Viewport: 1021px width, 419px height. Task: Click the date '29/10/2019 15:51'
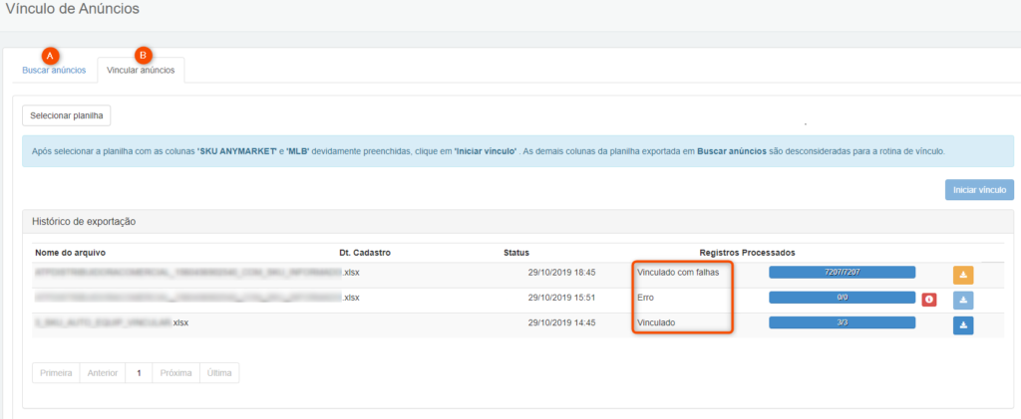562,298
